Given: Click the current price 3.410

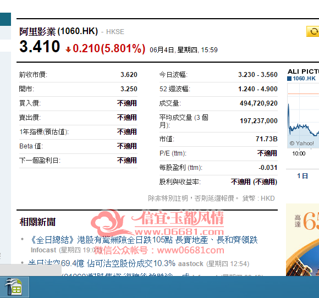Looking at the screenshot, I should pos(40,47).
